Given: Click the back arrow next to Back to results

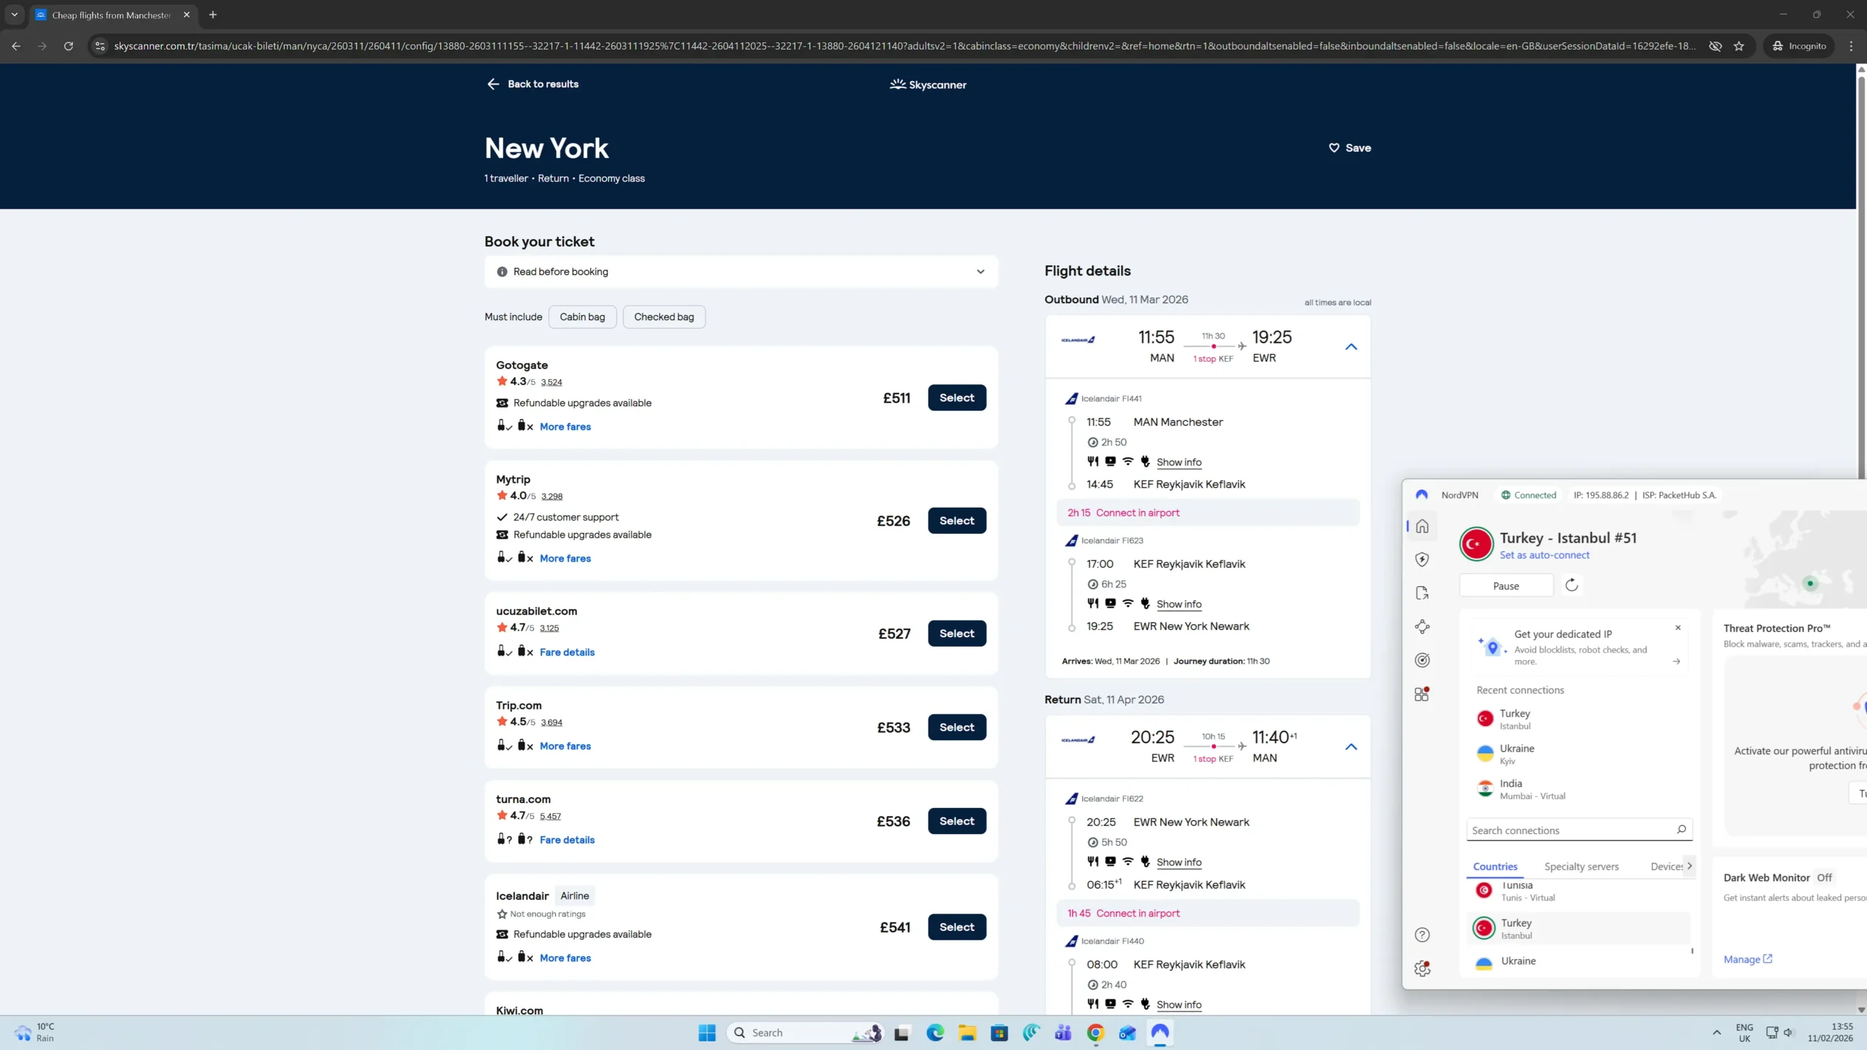Looking at the screenshot, I should tap(493, 84).
